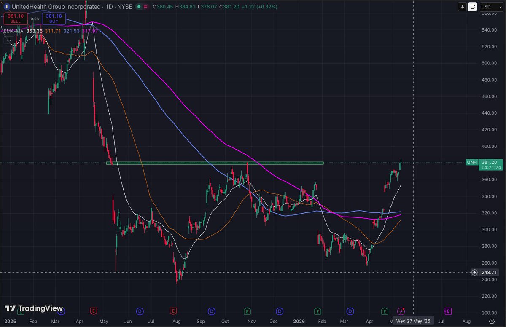The image size is (506, 327).
Task: Collapse the indicator legend with chevron arrow
Action: point(9,40)
